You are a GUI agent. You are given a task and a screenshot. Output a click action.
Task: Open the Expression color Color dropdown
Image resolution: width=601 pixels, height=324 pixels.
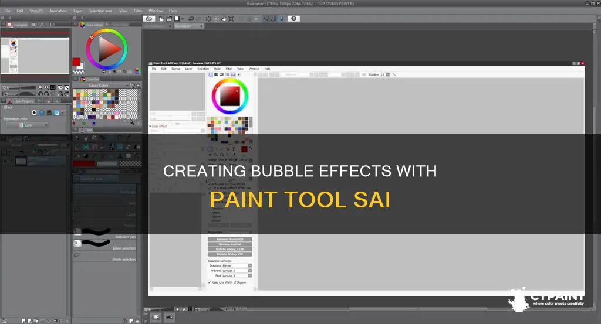pos(27,125)
